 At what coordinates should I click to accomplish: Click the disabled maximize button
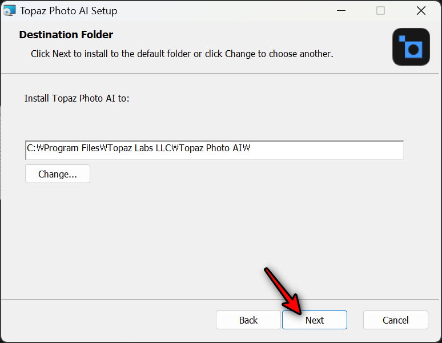pos(380,11)
